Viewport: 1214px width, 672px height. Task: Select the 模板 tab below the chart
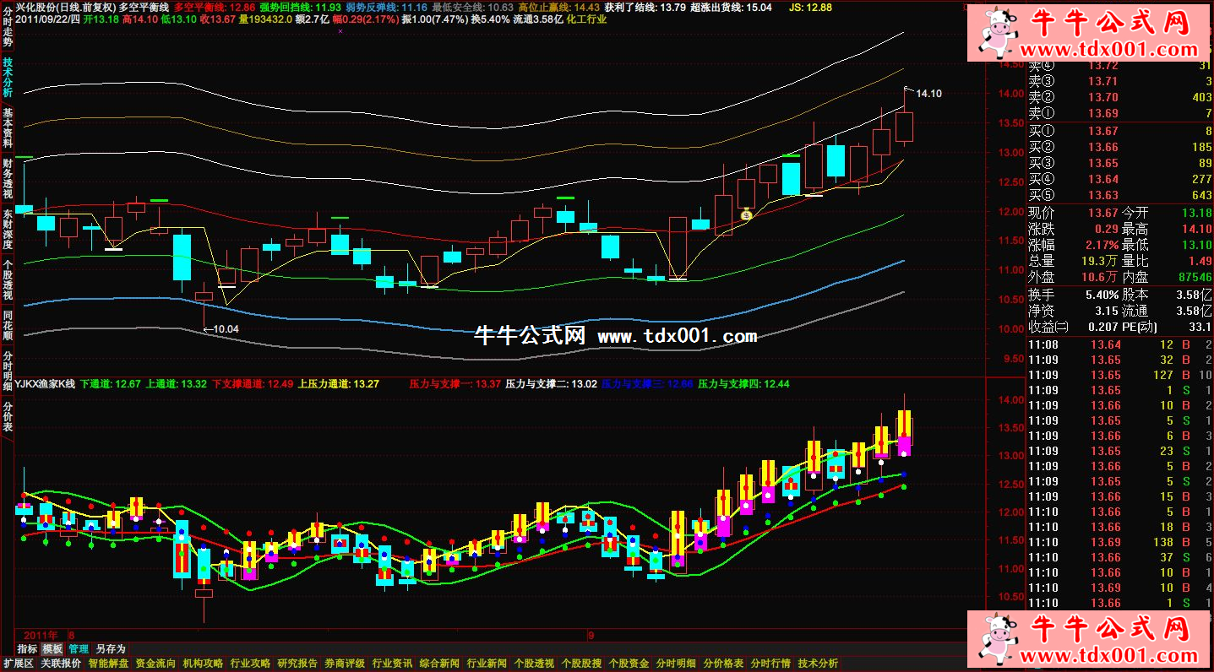click(52, 649)
